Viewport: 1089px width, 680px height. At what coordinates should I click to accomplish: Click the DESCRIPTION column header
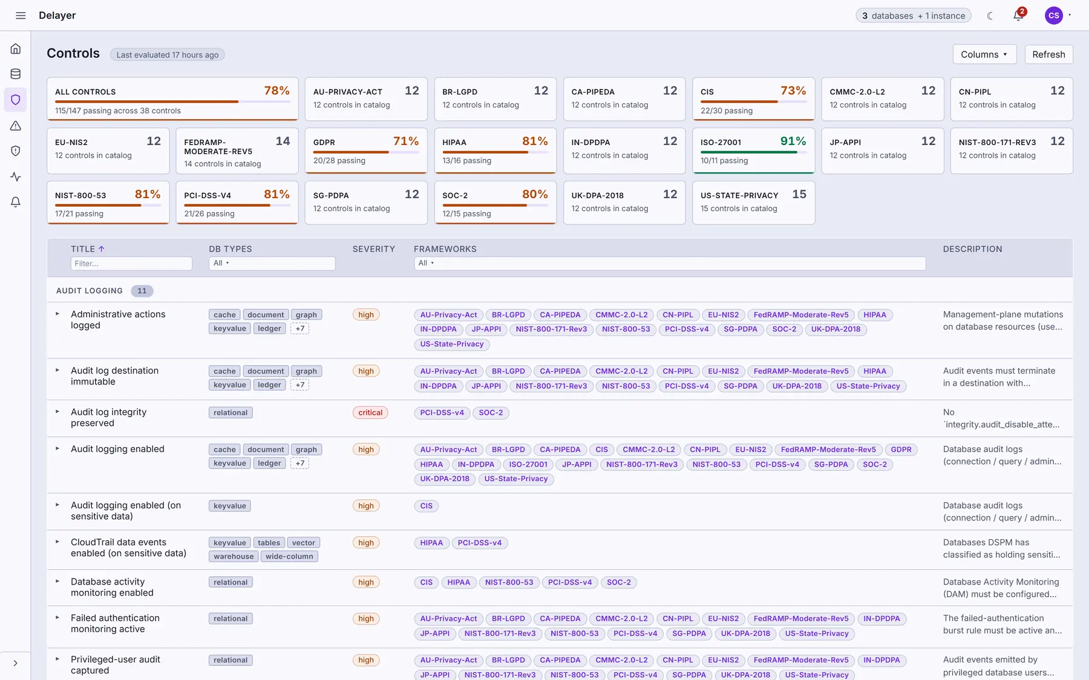coord(972,249)
